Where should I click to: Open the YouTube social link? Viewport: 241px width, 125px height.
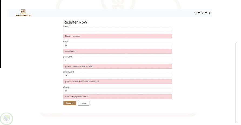(206, 13)
